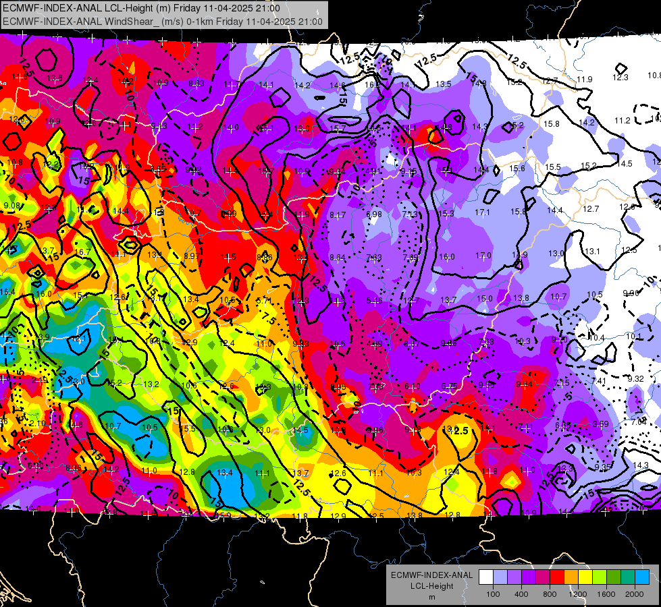
Task: Click the red legend swatch
Action: tap(557, 577)
